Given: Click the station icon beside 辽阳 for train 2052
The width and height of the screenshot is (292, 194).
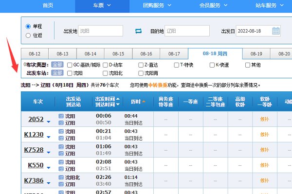Looking at the screenshot, I should click(61, 123).
